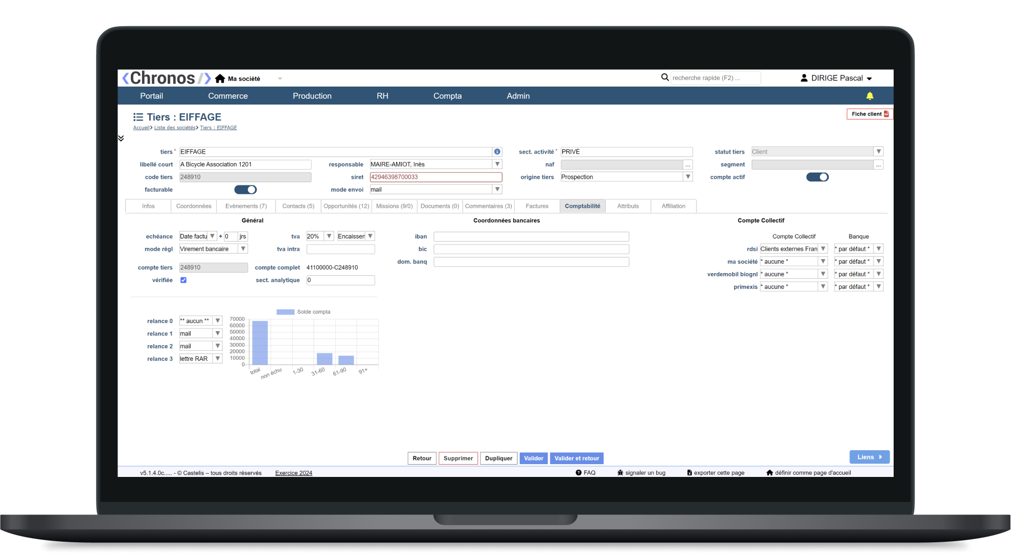Click the user profile icon for DIRIGE Pascal
Screen dimensions: 1011x554
click(804, 78)
